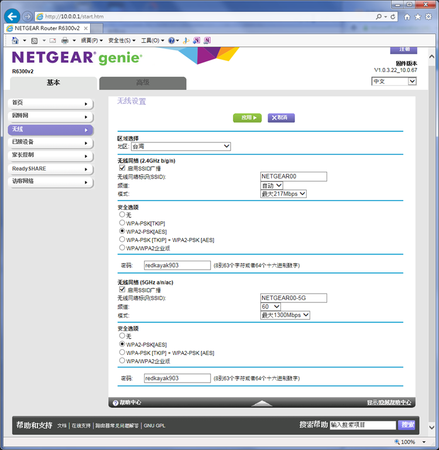Open the 访客网络 sidebar item
The height and width of the screenshot is (450, 439).
pos(50,182)
